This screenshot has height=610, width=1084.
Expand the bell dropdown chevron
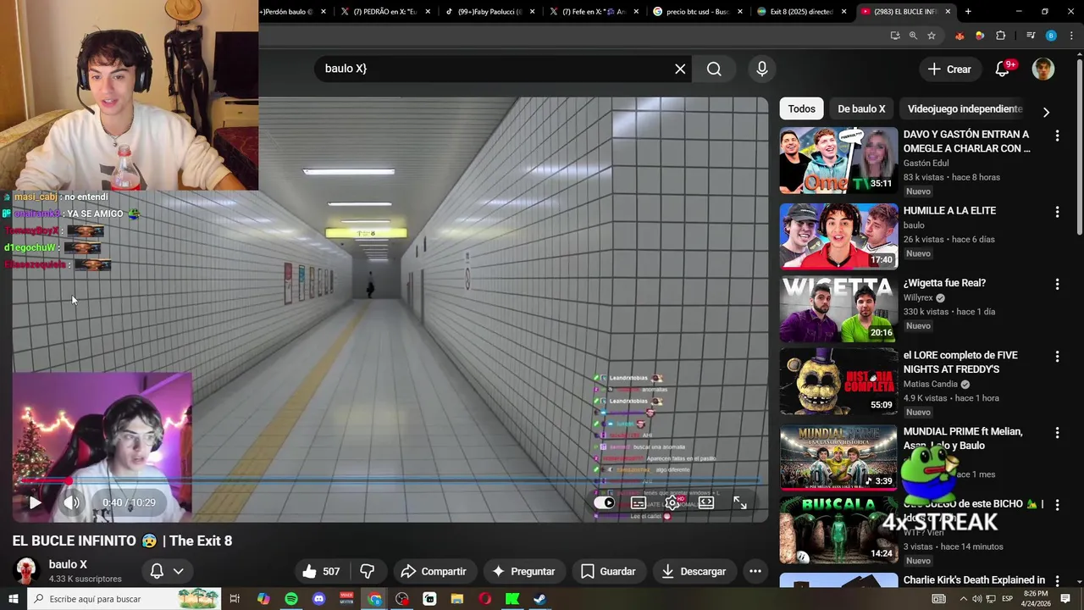[x=179, y=572]
